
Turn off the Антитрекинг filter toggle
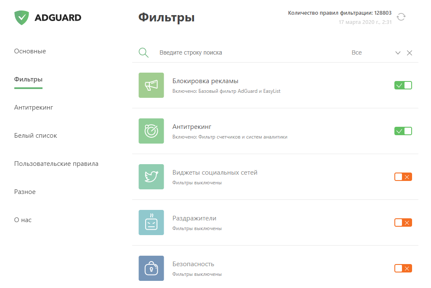click(x=403, y=131)
